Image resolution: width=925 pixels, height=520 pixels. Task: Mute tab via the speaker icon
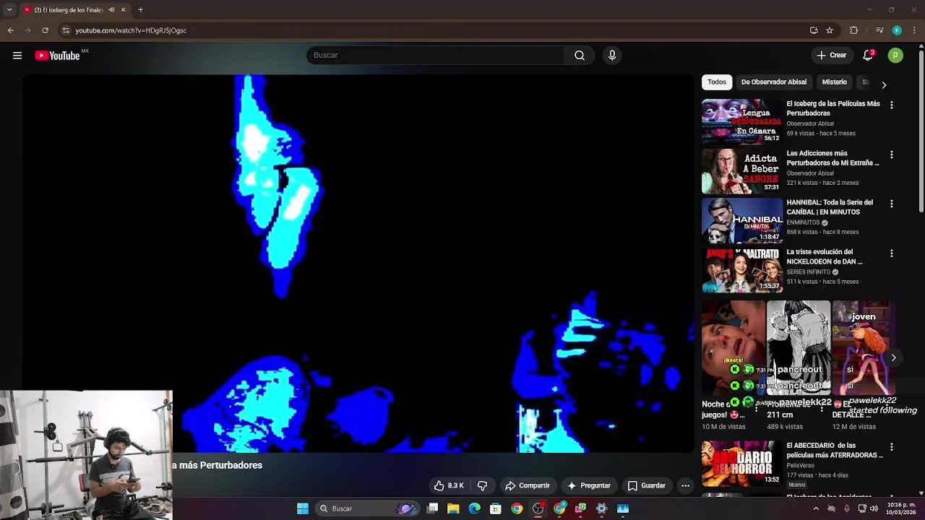pos(111,10)
